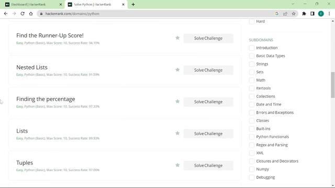Click the Google icon in address bar

coord(277,14)
